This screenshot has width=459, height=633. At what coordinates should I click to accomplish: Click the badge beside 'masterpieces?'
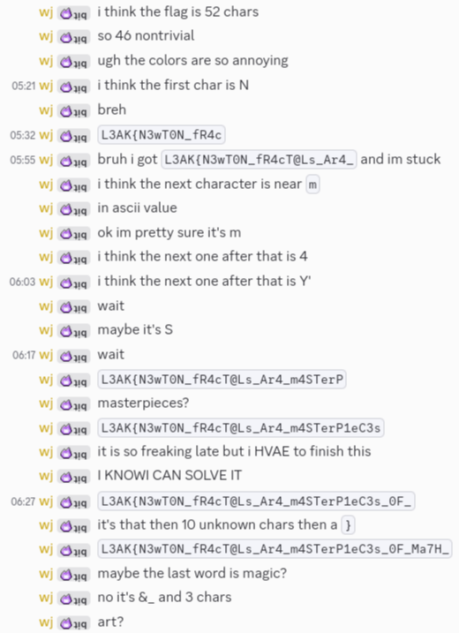73,404
